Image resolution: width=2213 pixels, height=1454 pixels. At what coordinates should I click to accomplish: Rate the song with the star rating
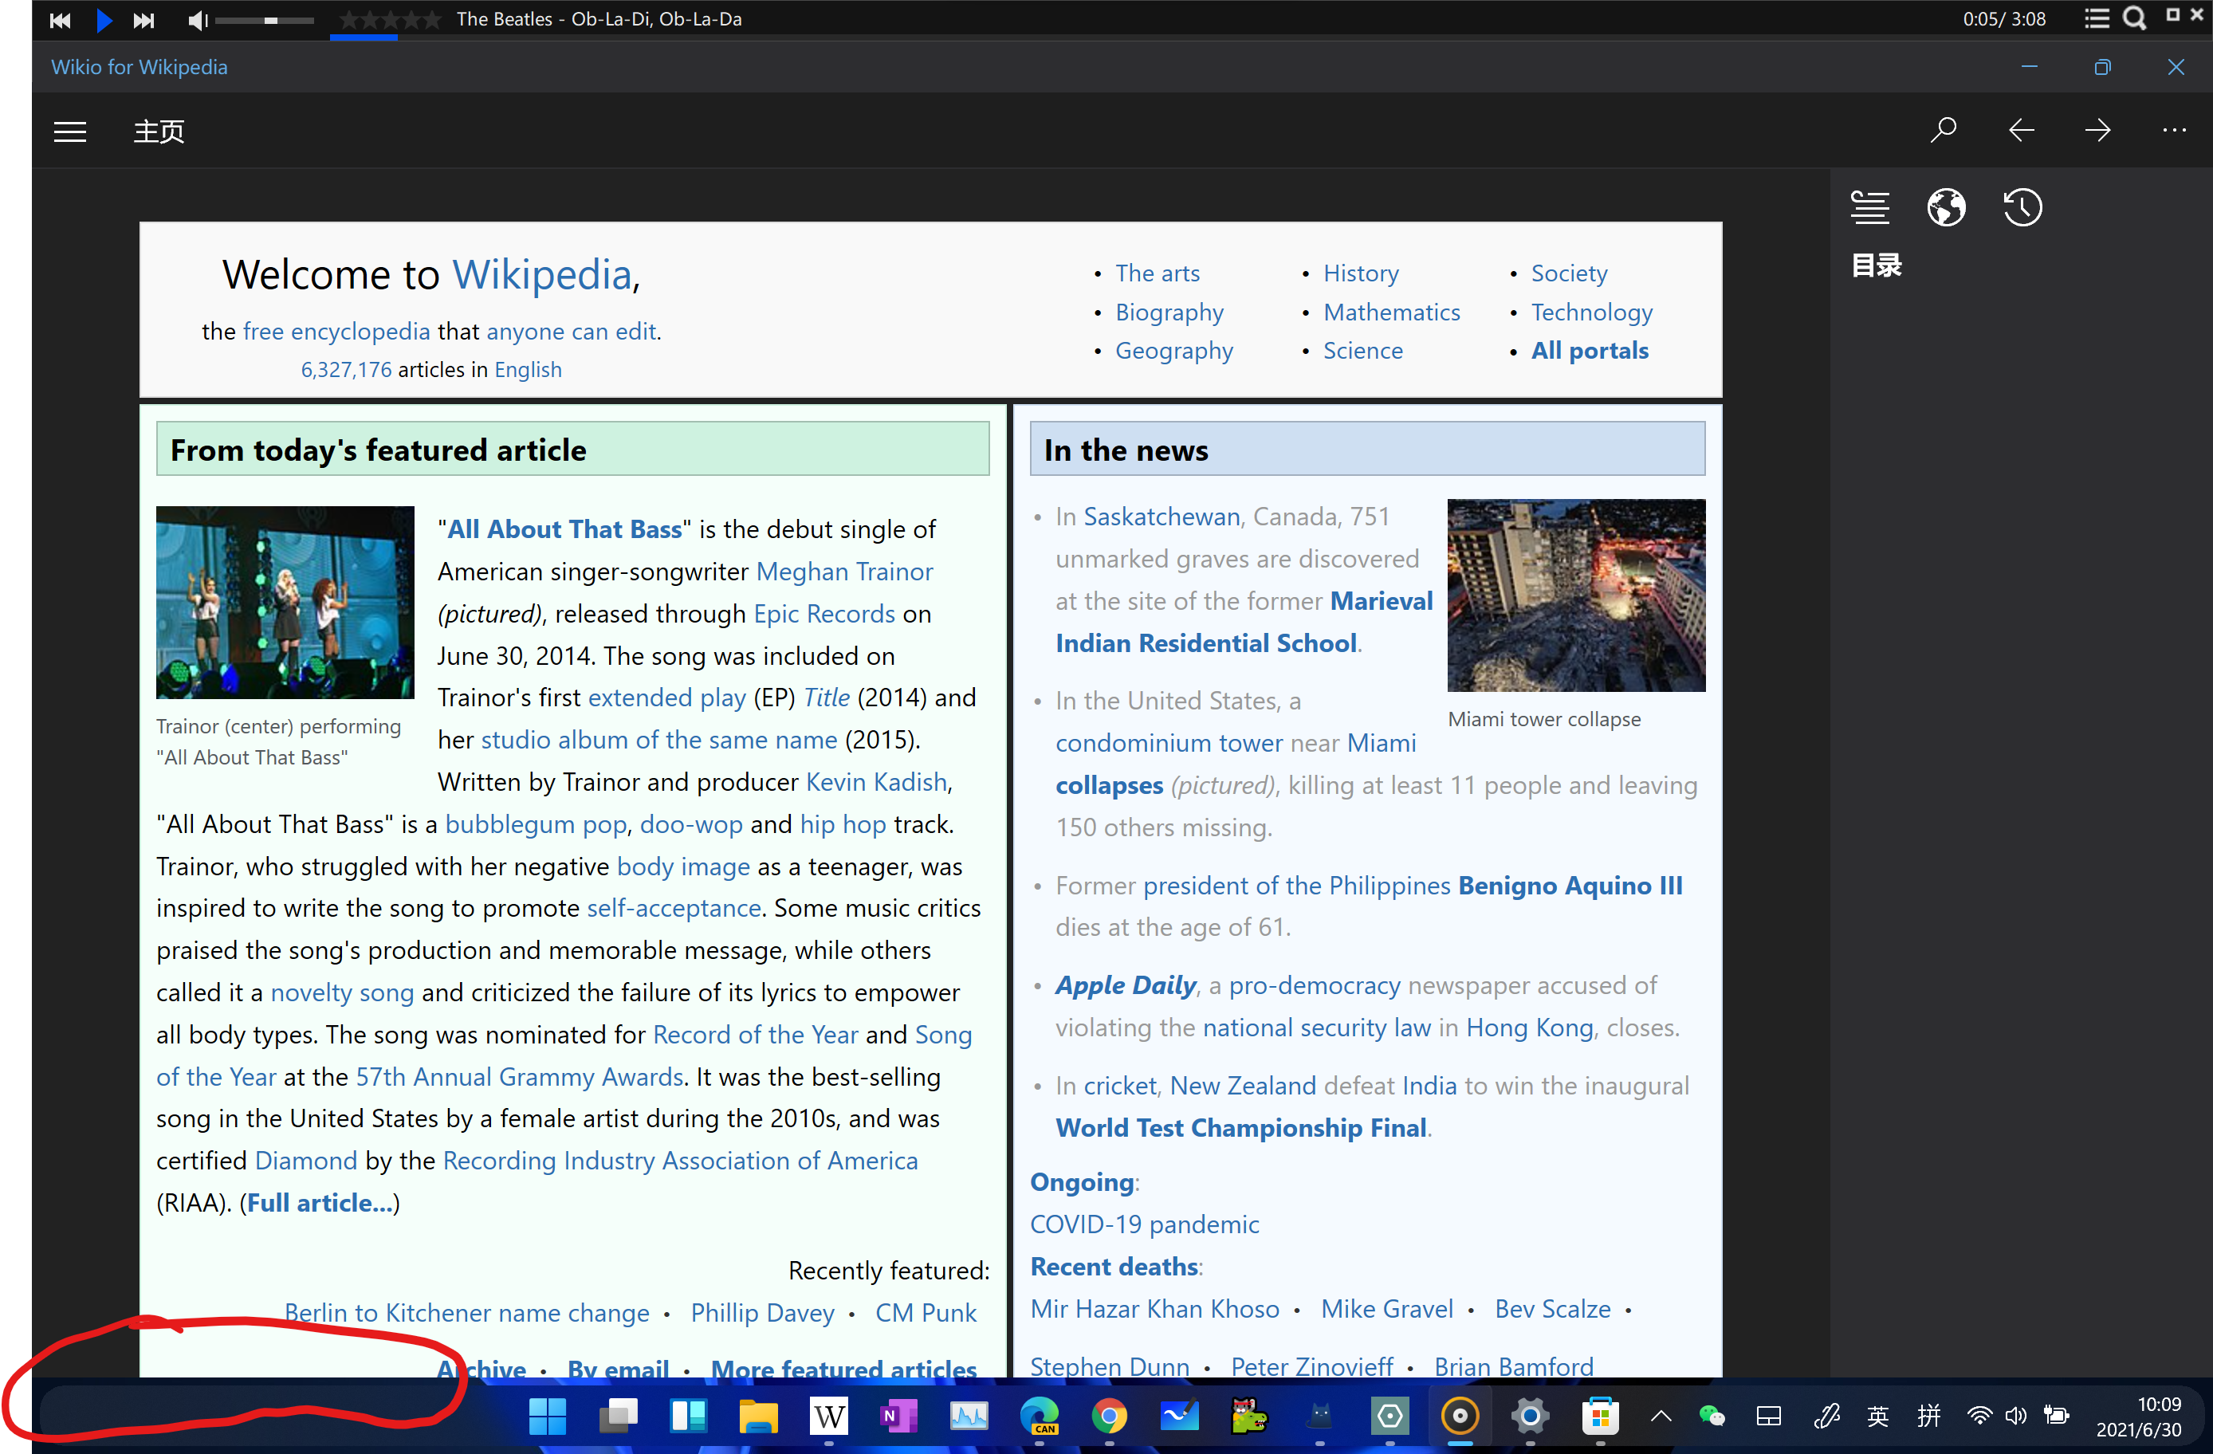(390, 18)
